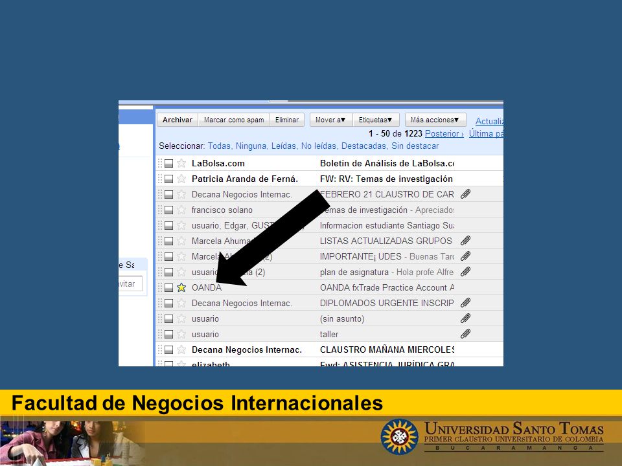Screen dimensions: 622x466
Task: Click the attachment icon on (sin asunto) row
Action: point(465,318)
